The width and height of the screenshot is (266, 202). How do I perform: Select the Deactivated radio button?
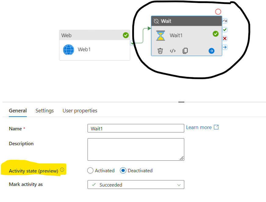pos(123,170)
